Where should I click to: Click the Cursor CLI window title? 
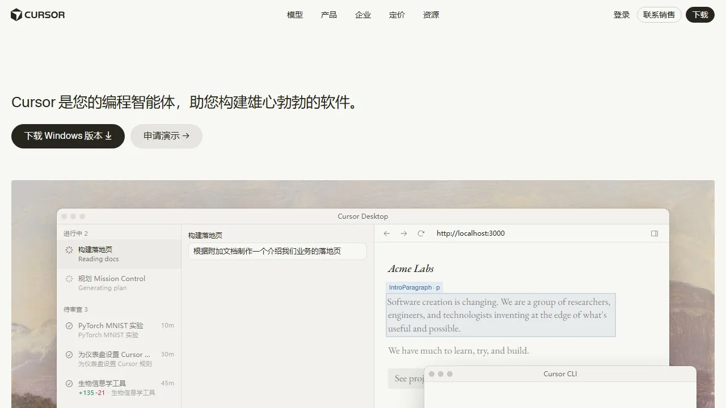(560, 374)
